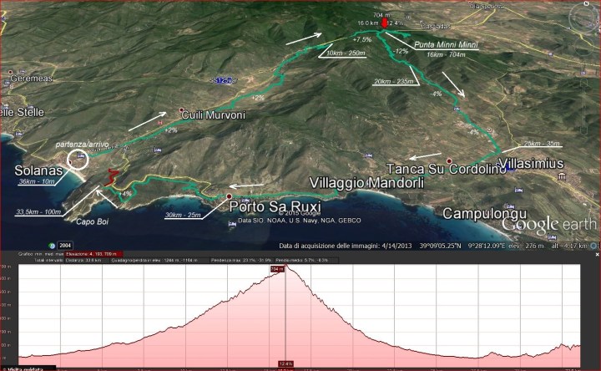This screenshot has height=371, width=601.
Task: Click the Geremeas placemark dot
Action: (11, 73)
